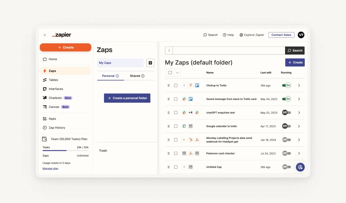Go to Home in the sidebar
This screenshot has width=346, height=203.
65,59
